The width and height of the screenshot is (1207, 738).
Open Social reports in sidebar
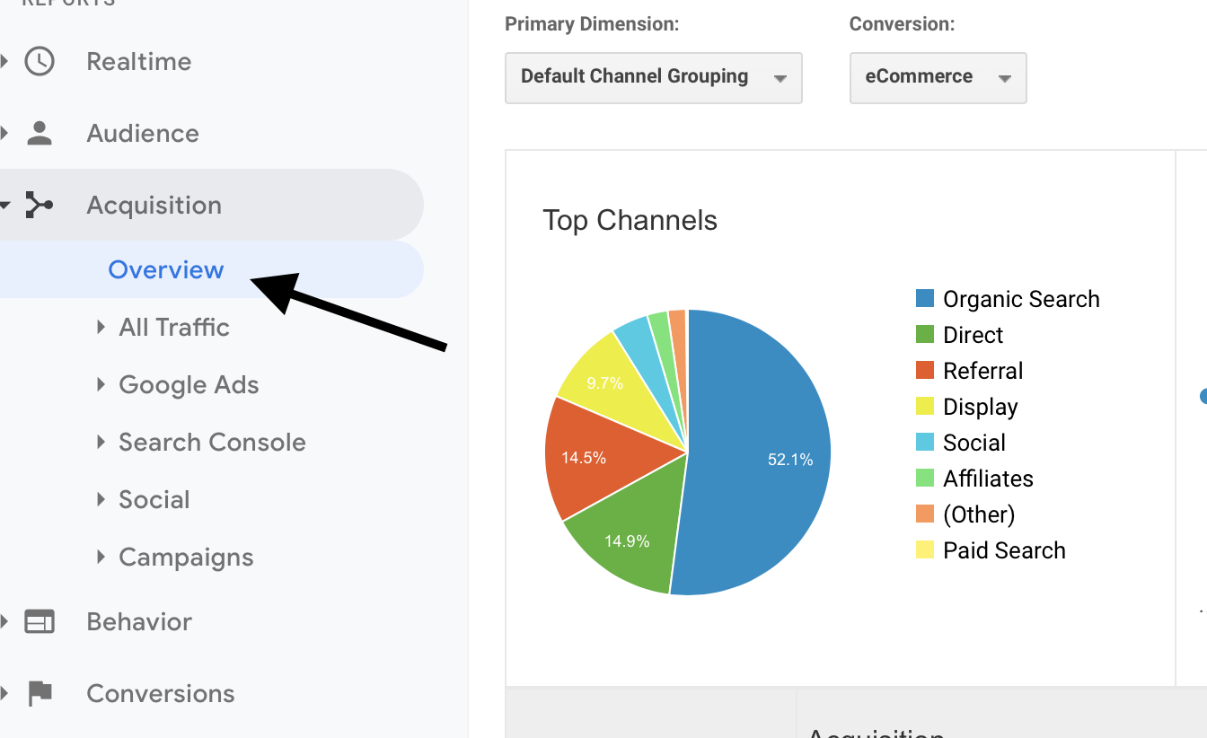(154, 499)
